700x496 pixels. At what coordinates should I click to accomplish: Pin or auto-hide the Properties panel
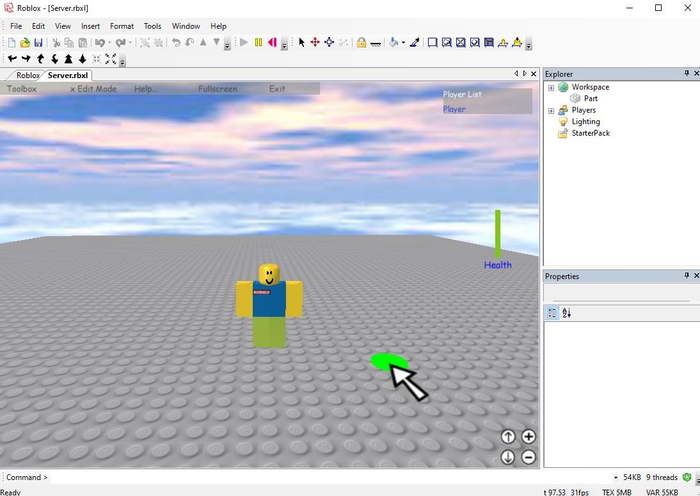click(687, 275)
